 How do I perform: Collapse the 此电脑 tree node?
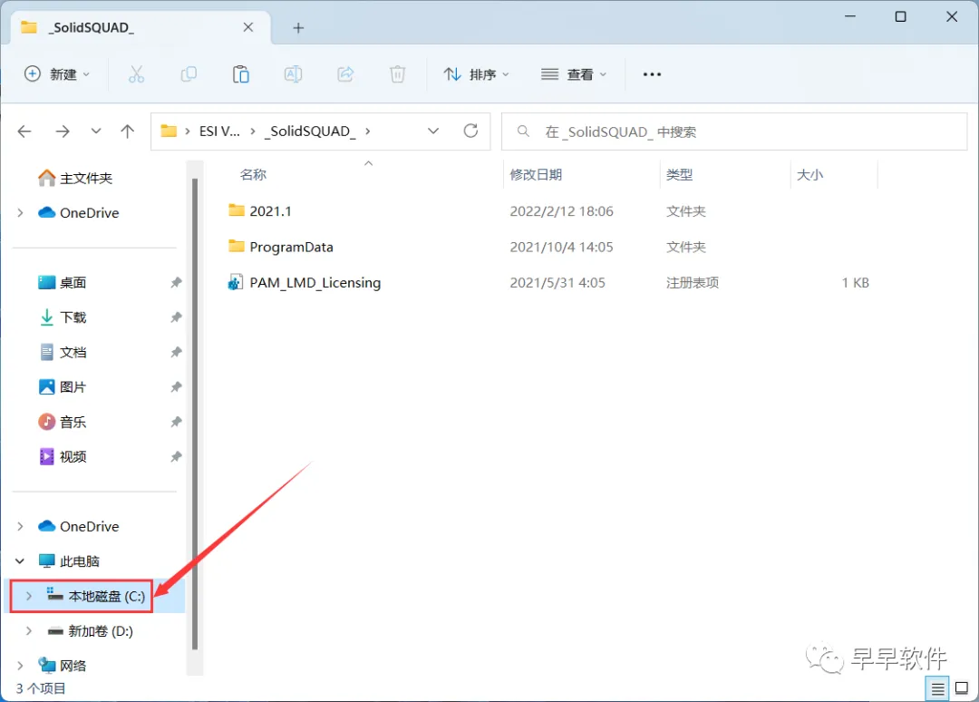[x=21, y=561]
